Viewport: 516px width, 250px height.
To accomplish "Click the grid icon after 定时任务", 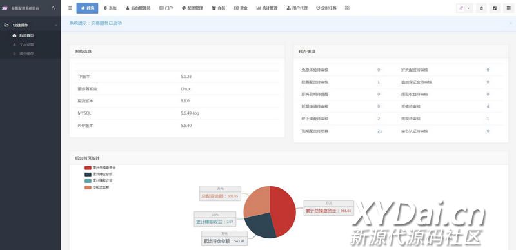I will (347, 8).
